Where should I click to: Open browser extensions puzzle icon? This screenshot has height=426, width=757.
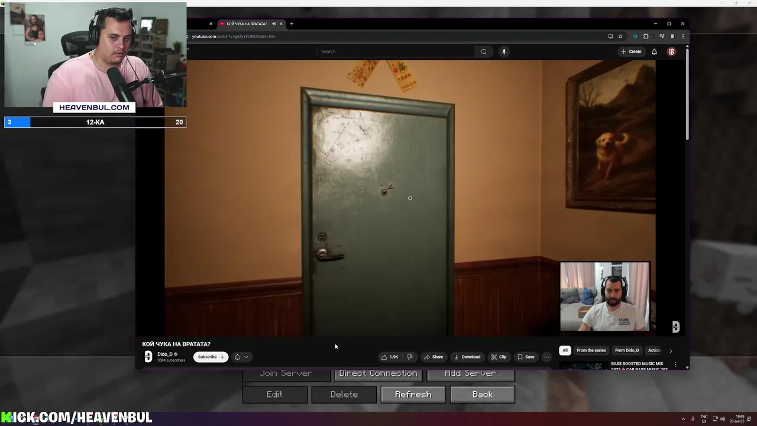646,36
